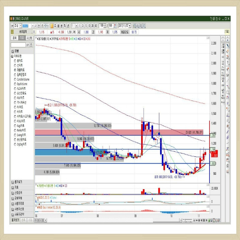Switch to the 지표 tab in side panel
Image resolution: width=240 pixels, height=240 pixels.
tap(22, 38)
